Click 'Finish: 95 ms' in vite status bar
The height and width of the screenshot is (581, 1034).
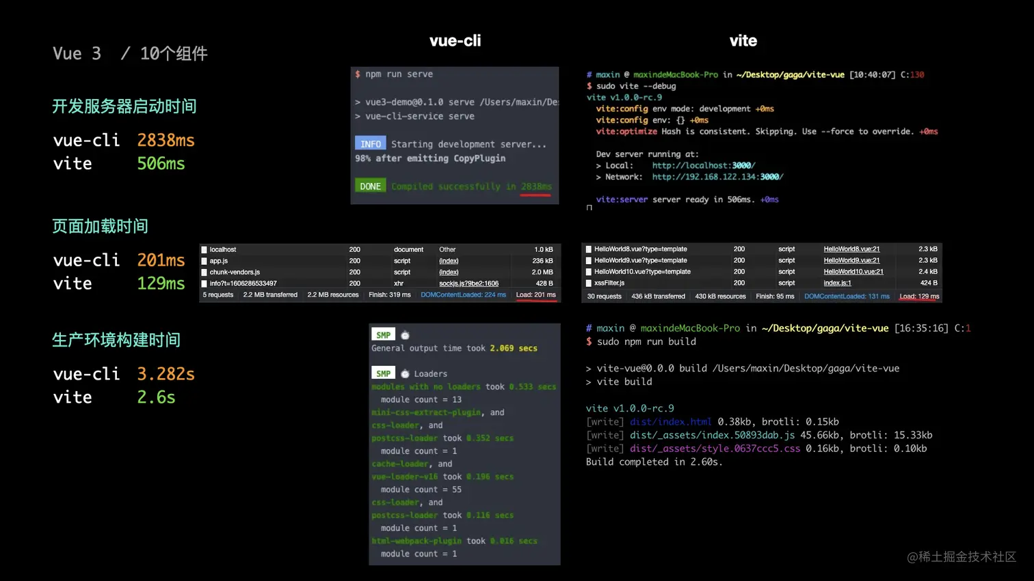coord(775,296)
